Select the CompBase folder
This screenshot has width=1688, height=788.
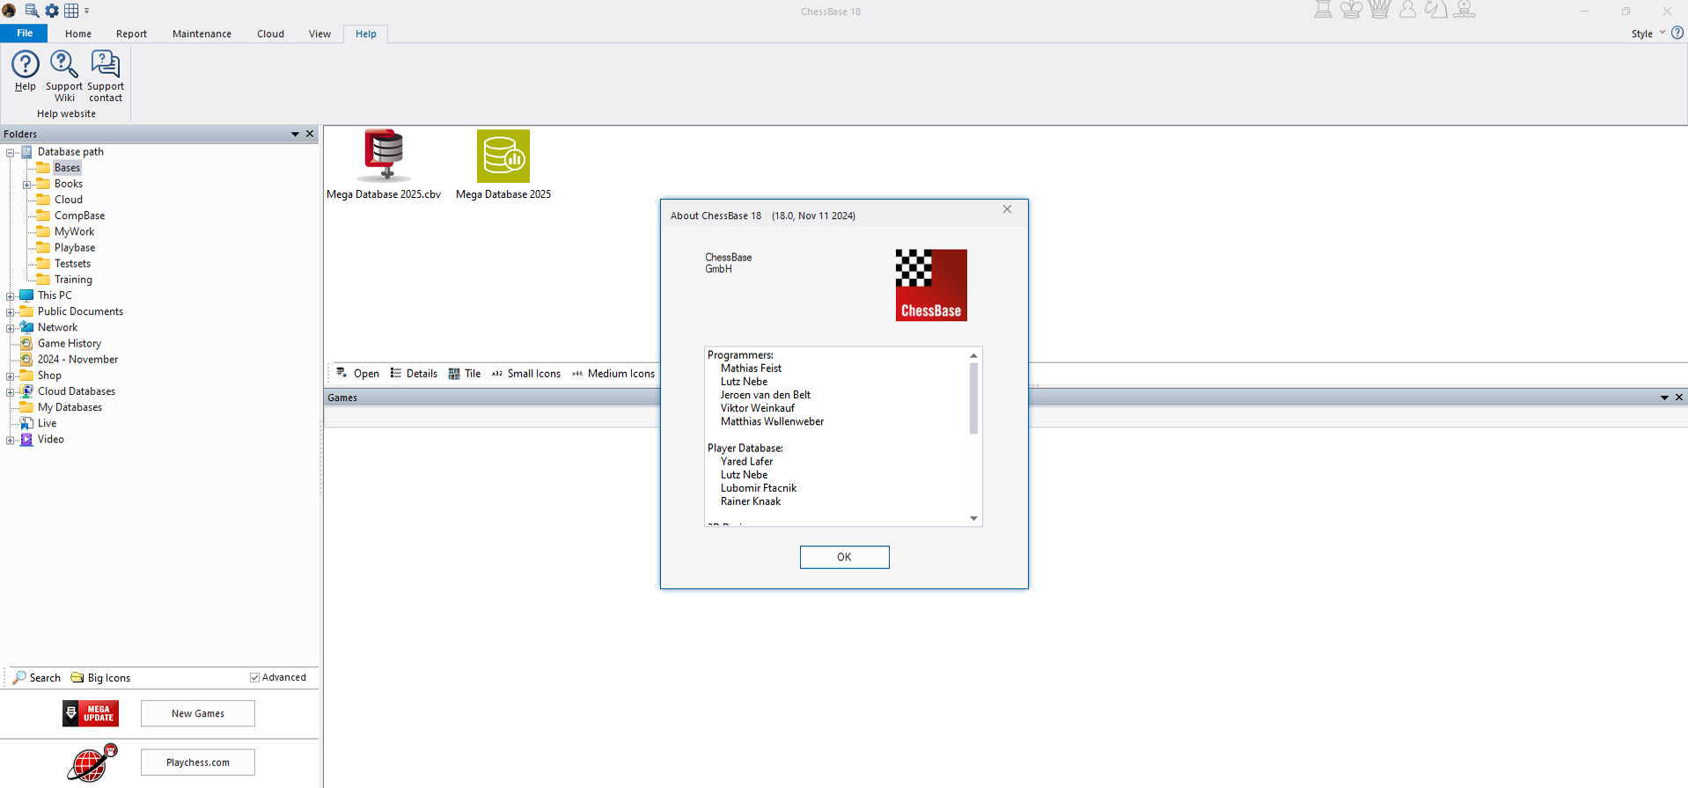click(79, 216)
